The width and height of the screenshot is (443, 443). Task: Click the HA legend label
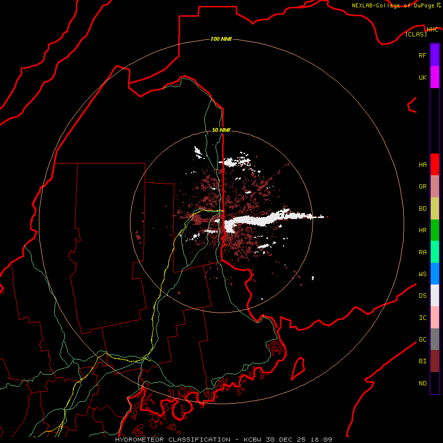point(422,165)
